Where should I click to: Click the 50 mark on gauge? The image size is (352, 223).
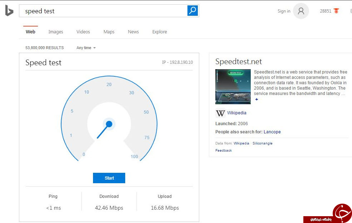point(146,112)
